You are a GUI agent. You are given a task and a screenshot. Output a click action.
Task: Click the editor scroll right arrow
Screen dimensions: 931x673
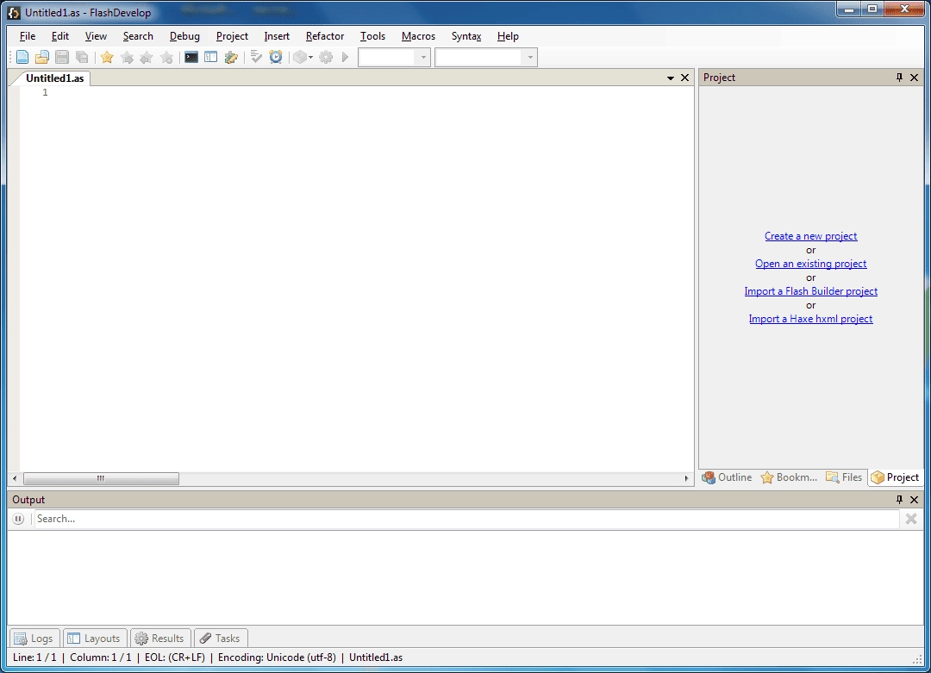pyautogui.click(x=686, y=478)
